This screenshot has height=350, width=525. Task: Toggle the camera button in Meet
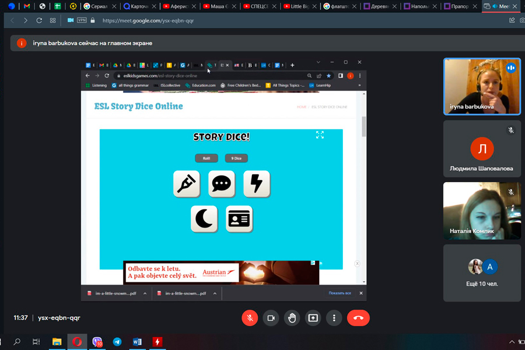pos(271,318)
